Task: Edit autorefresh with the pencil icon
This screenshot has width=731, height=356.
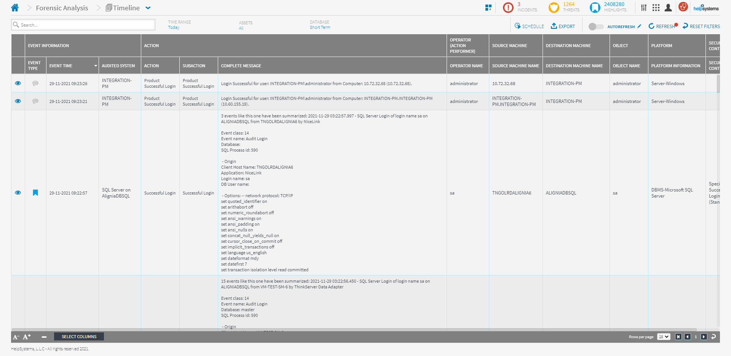Action: pyautogui.click(x=639, y=26)
